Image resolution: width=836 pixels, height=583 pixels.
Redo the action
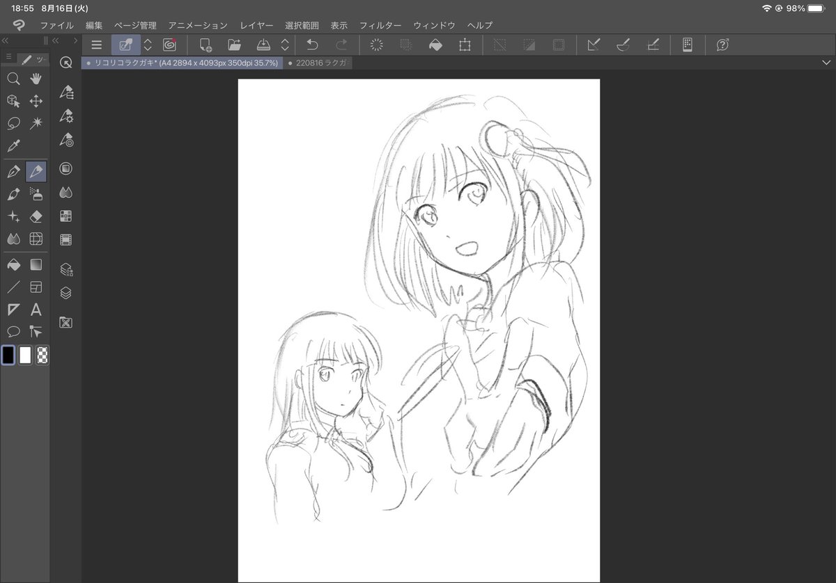[341, 45]
